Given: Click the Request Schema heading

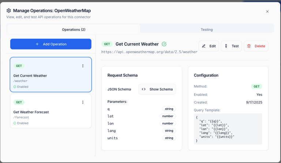Looking at the screenshot, I should tap(123, 75).
